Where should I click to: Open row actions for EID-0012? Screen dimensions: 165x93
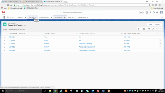tap(160, 44)
